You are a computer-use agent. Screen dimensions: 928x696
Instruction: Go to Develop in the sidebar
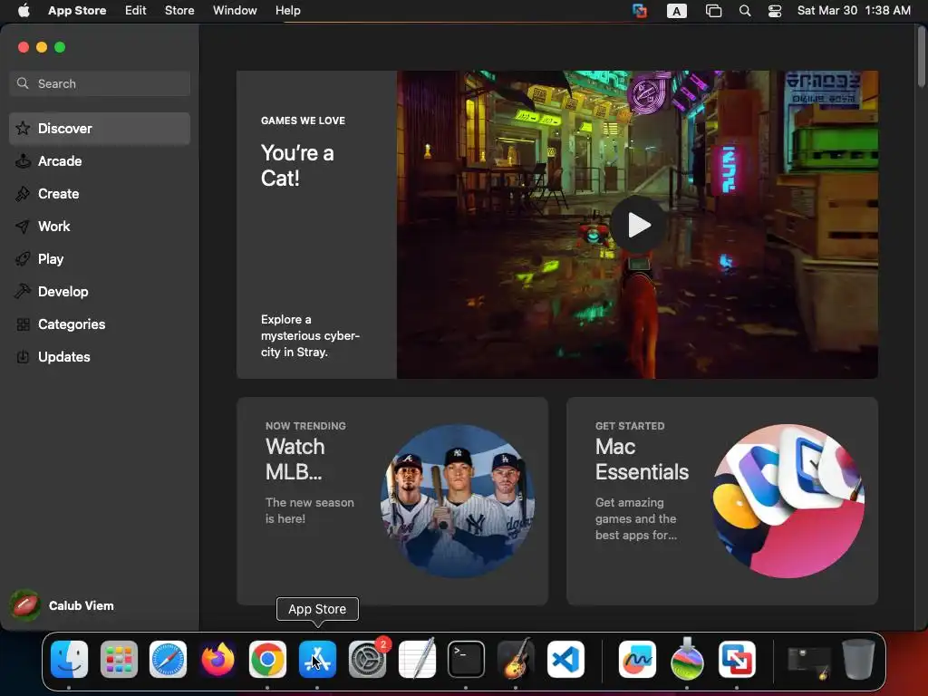pyautogui.click(x=100, y=291)
